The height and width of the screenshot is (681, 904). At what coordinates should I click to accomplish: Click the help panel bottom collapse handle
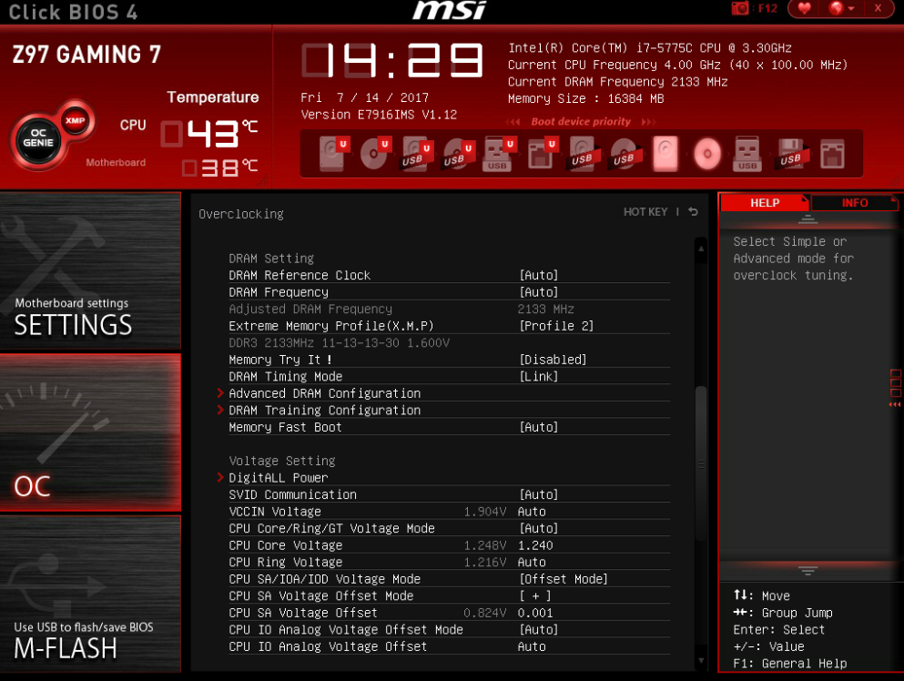[x=808, y=571]
